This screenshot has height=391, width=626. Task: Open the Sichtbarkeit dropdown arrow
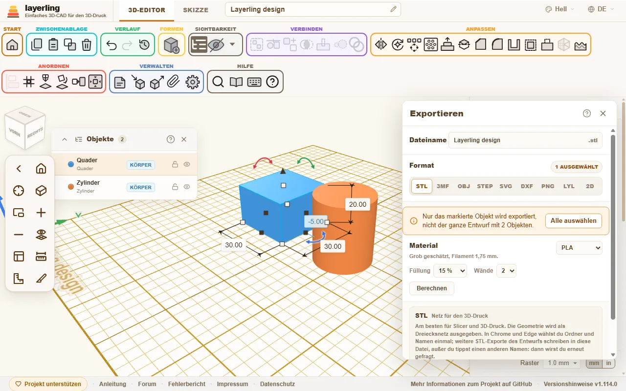tap(232, 44)
